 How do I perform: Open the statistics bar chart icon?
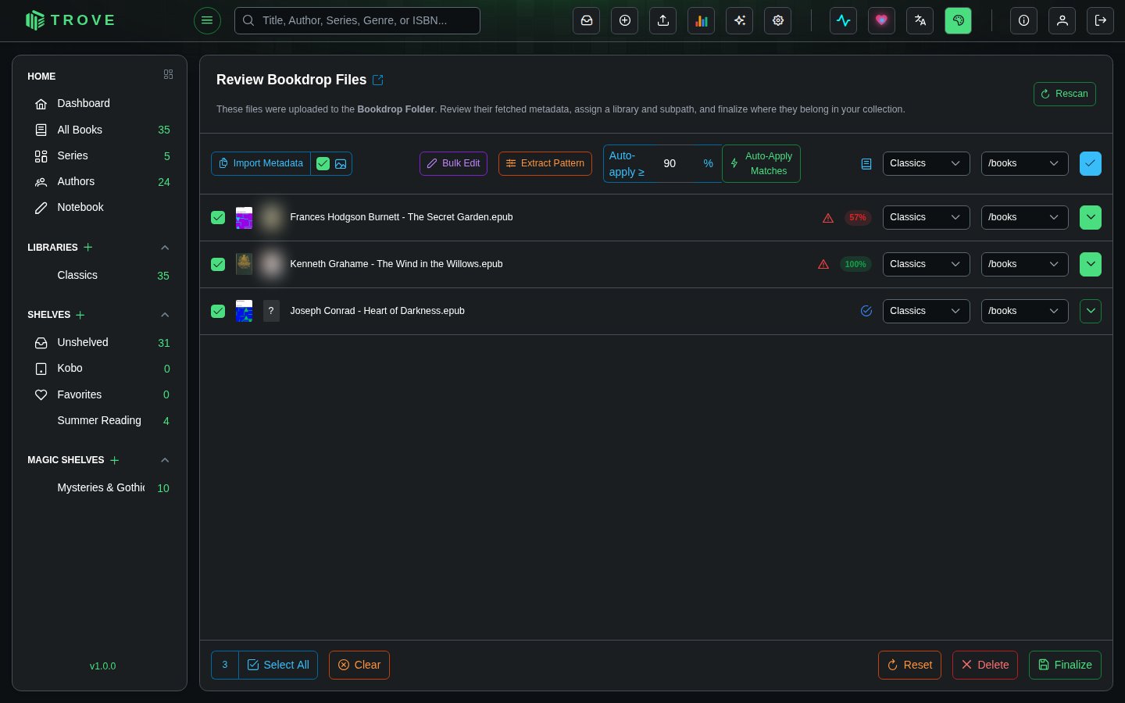702,21
